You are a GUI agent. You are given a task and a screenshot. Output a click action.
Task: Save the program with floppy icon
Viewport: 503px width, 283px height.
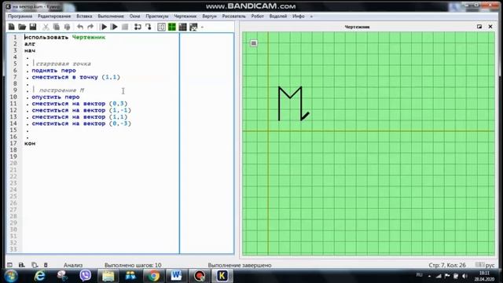[33, 27]
